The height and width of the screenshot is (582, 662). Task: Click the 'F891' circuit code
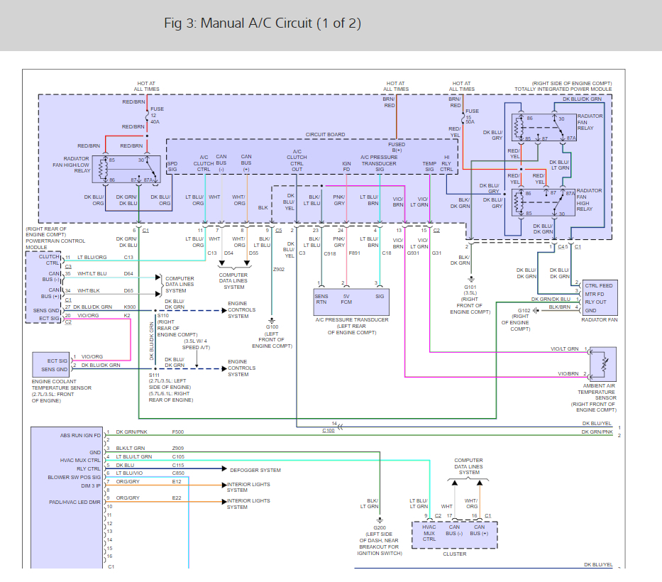(x=354, y=253)
